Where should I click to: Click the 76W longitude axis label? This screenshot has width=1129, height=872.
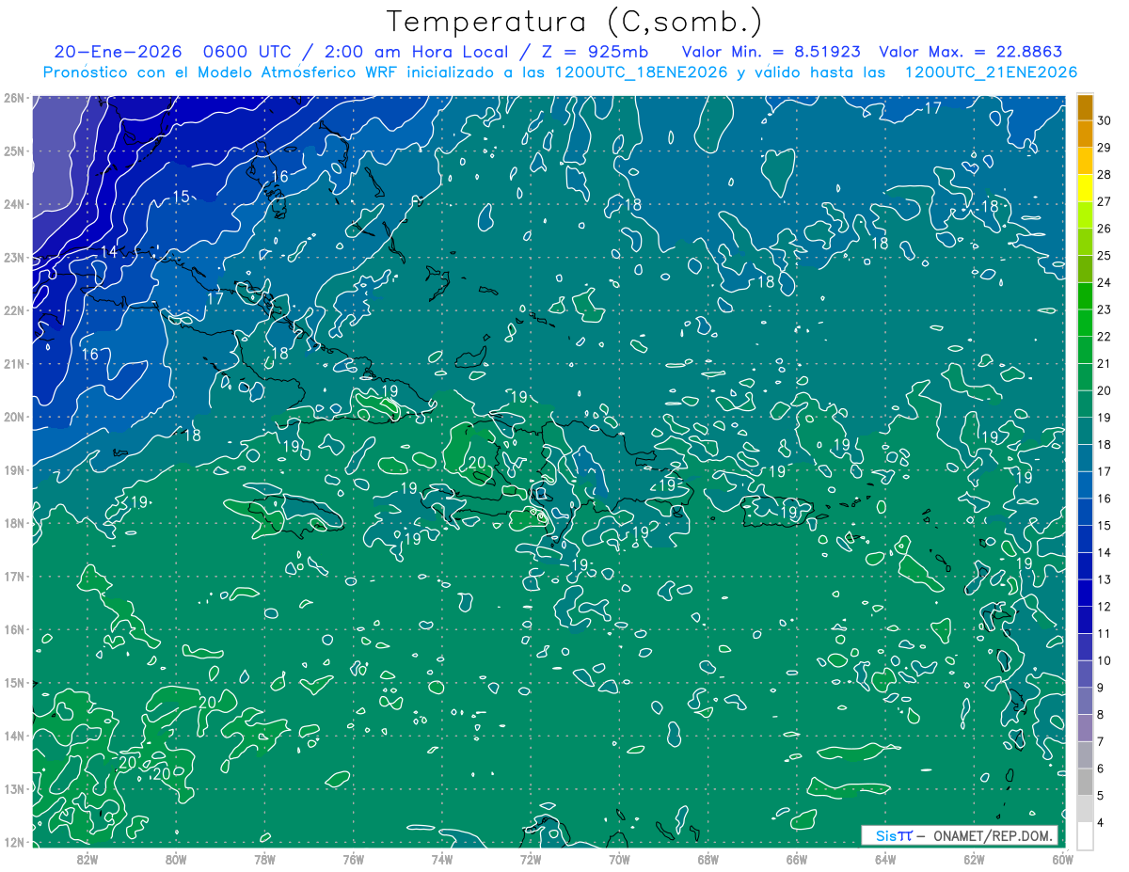coord(353,858)
